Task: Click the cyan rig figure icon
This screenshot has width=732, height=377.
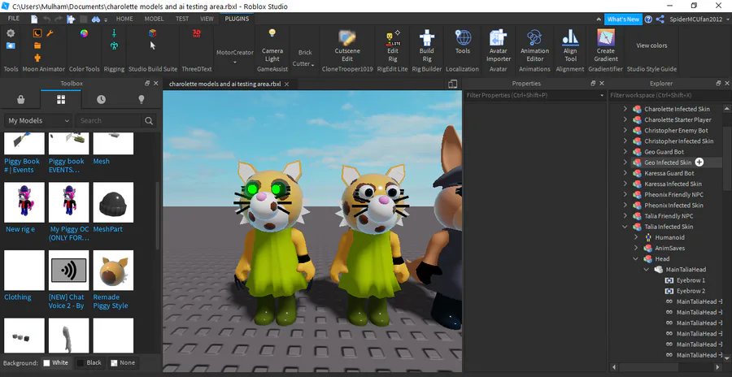Action: click(114, 45)
